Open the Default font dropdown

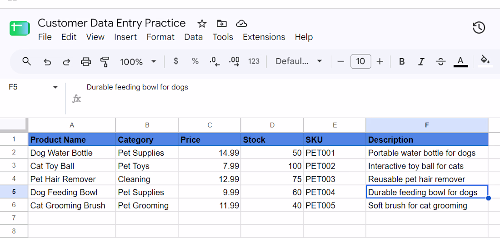pos(299,61)
